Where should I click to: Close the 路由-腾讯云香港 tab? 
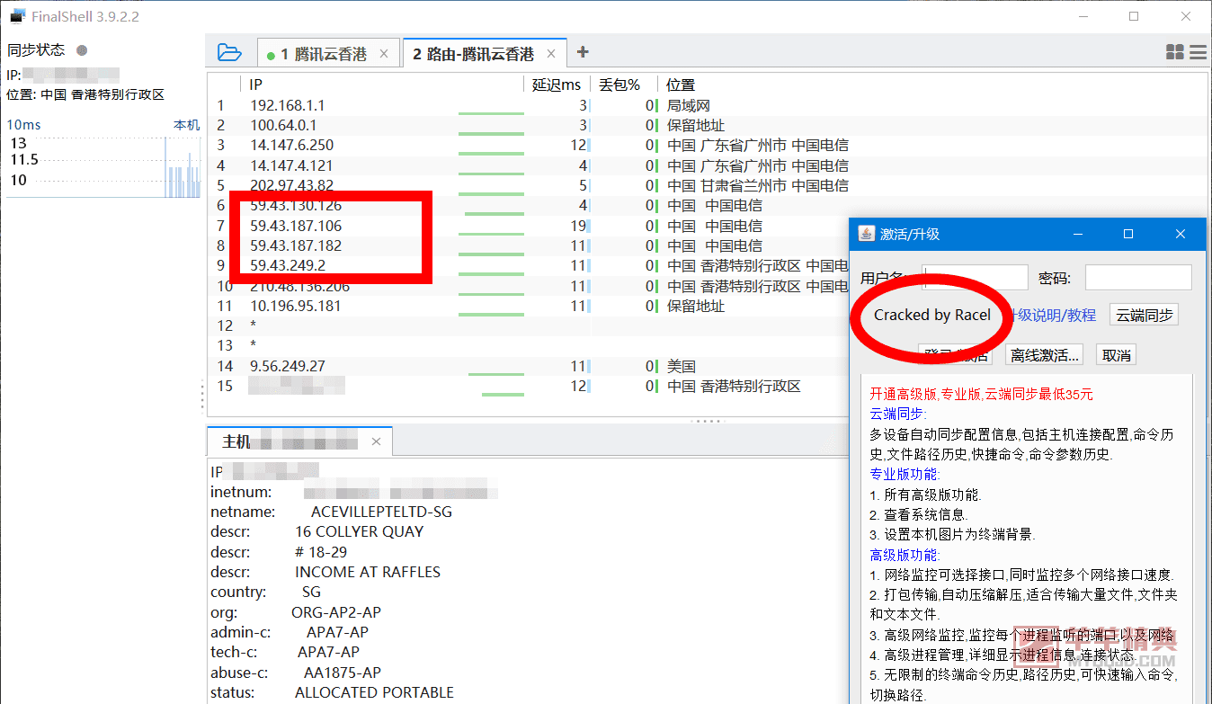(x=551, y=54)
